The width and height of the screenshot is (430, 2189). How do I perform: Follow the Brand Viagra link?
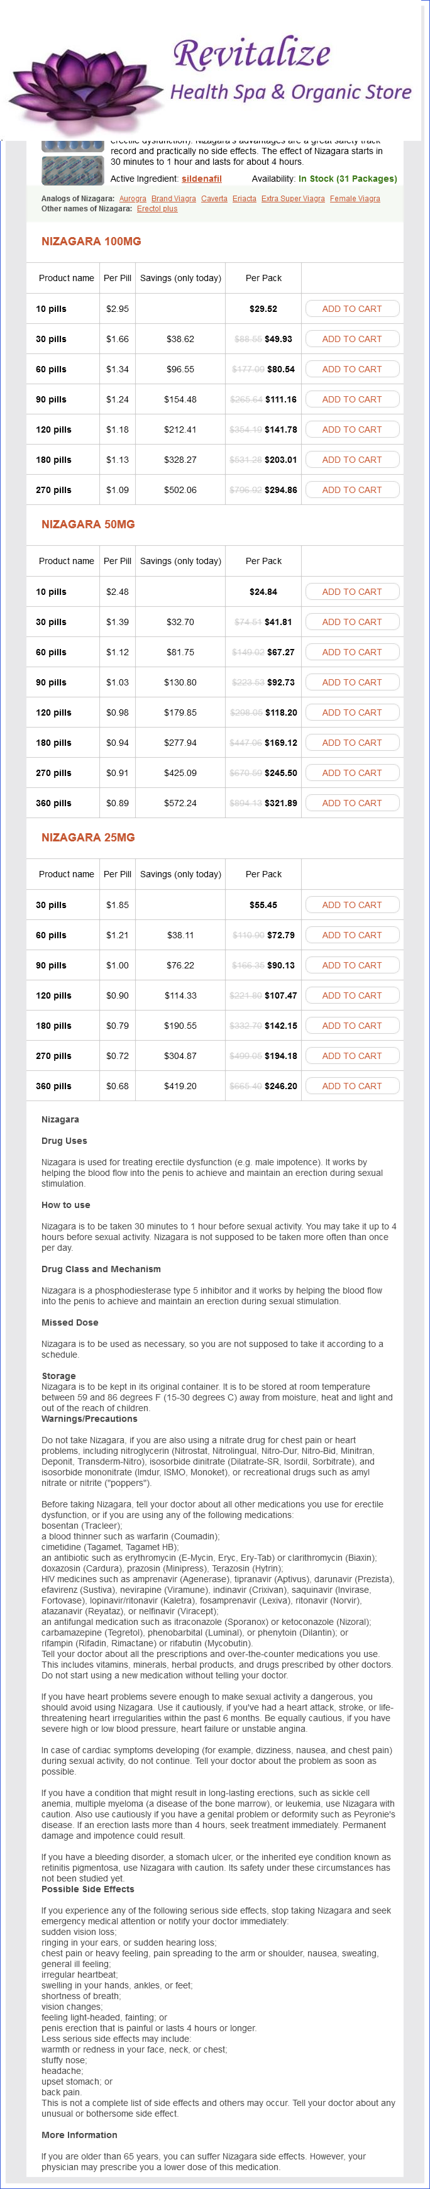click(x=174, y=199)
